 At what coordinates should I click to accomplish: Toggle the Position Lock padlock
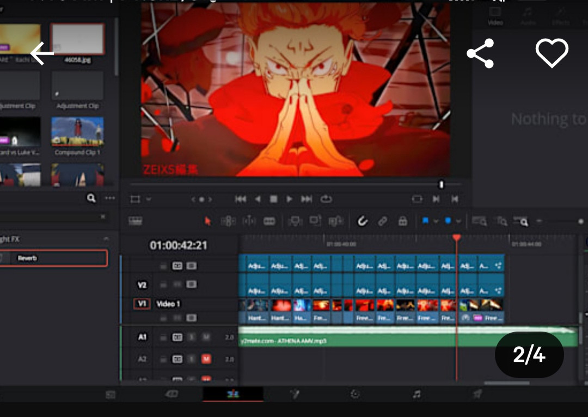pyautogui.click(x=403, y=221)
